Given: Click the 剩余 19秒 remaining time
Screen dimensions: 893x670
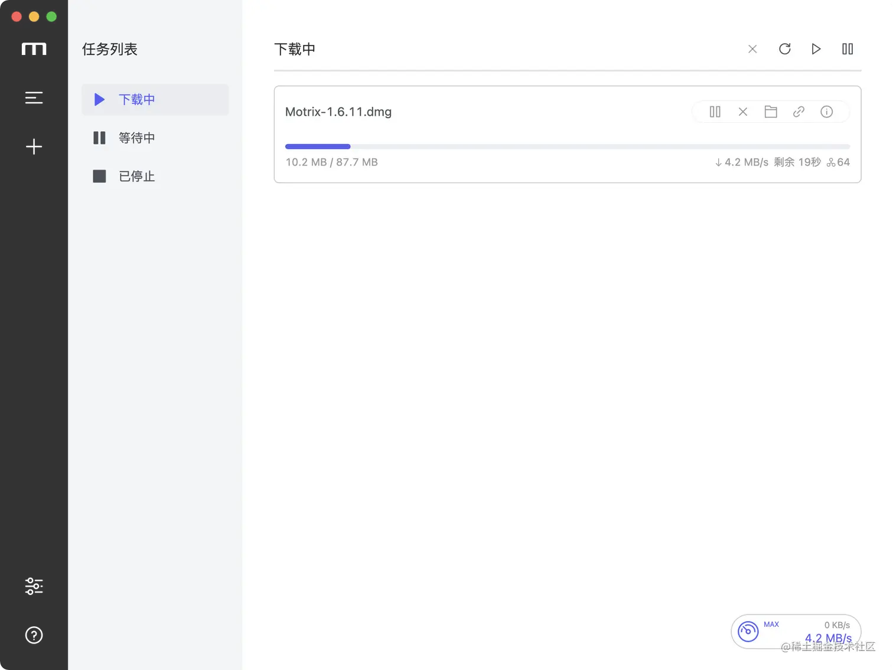Looking at the screenshot, I should [x=797, y=162].
